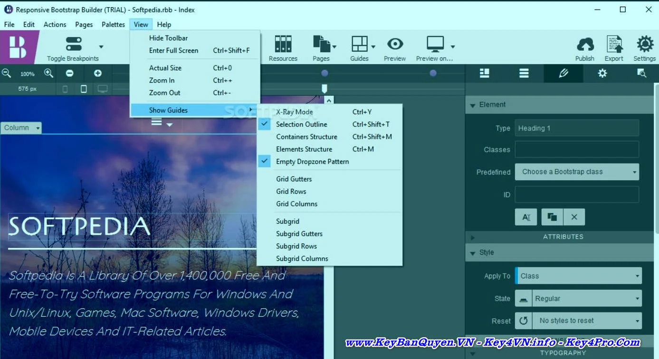Click the Publish cloud icon

pyautogui.click(x=585, y=45)
